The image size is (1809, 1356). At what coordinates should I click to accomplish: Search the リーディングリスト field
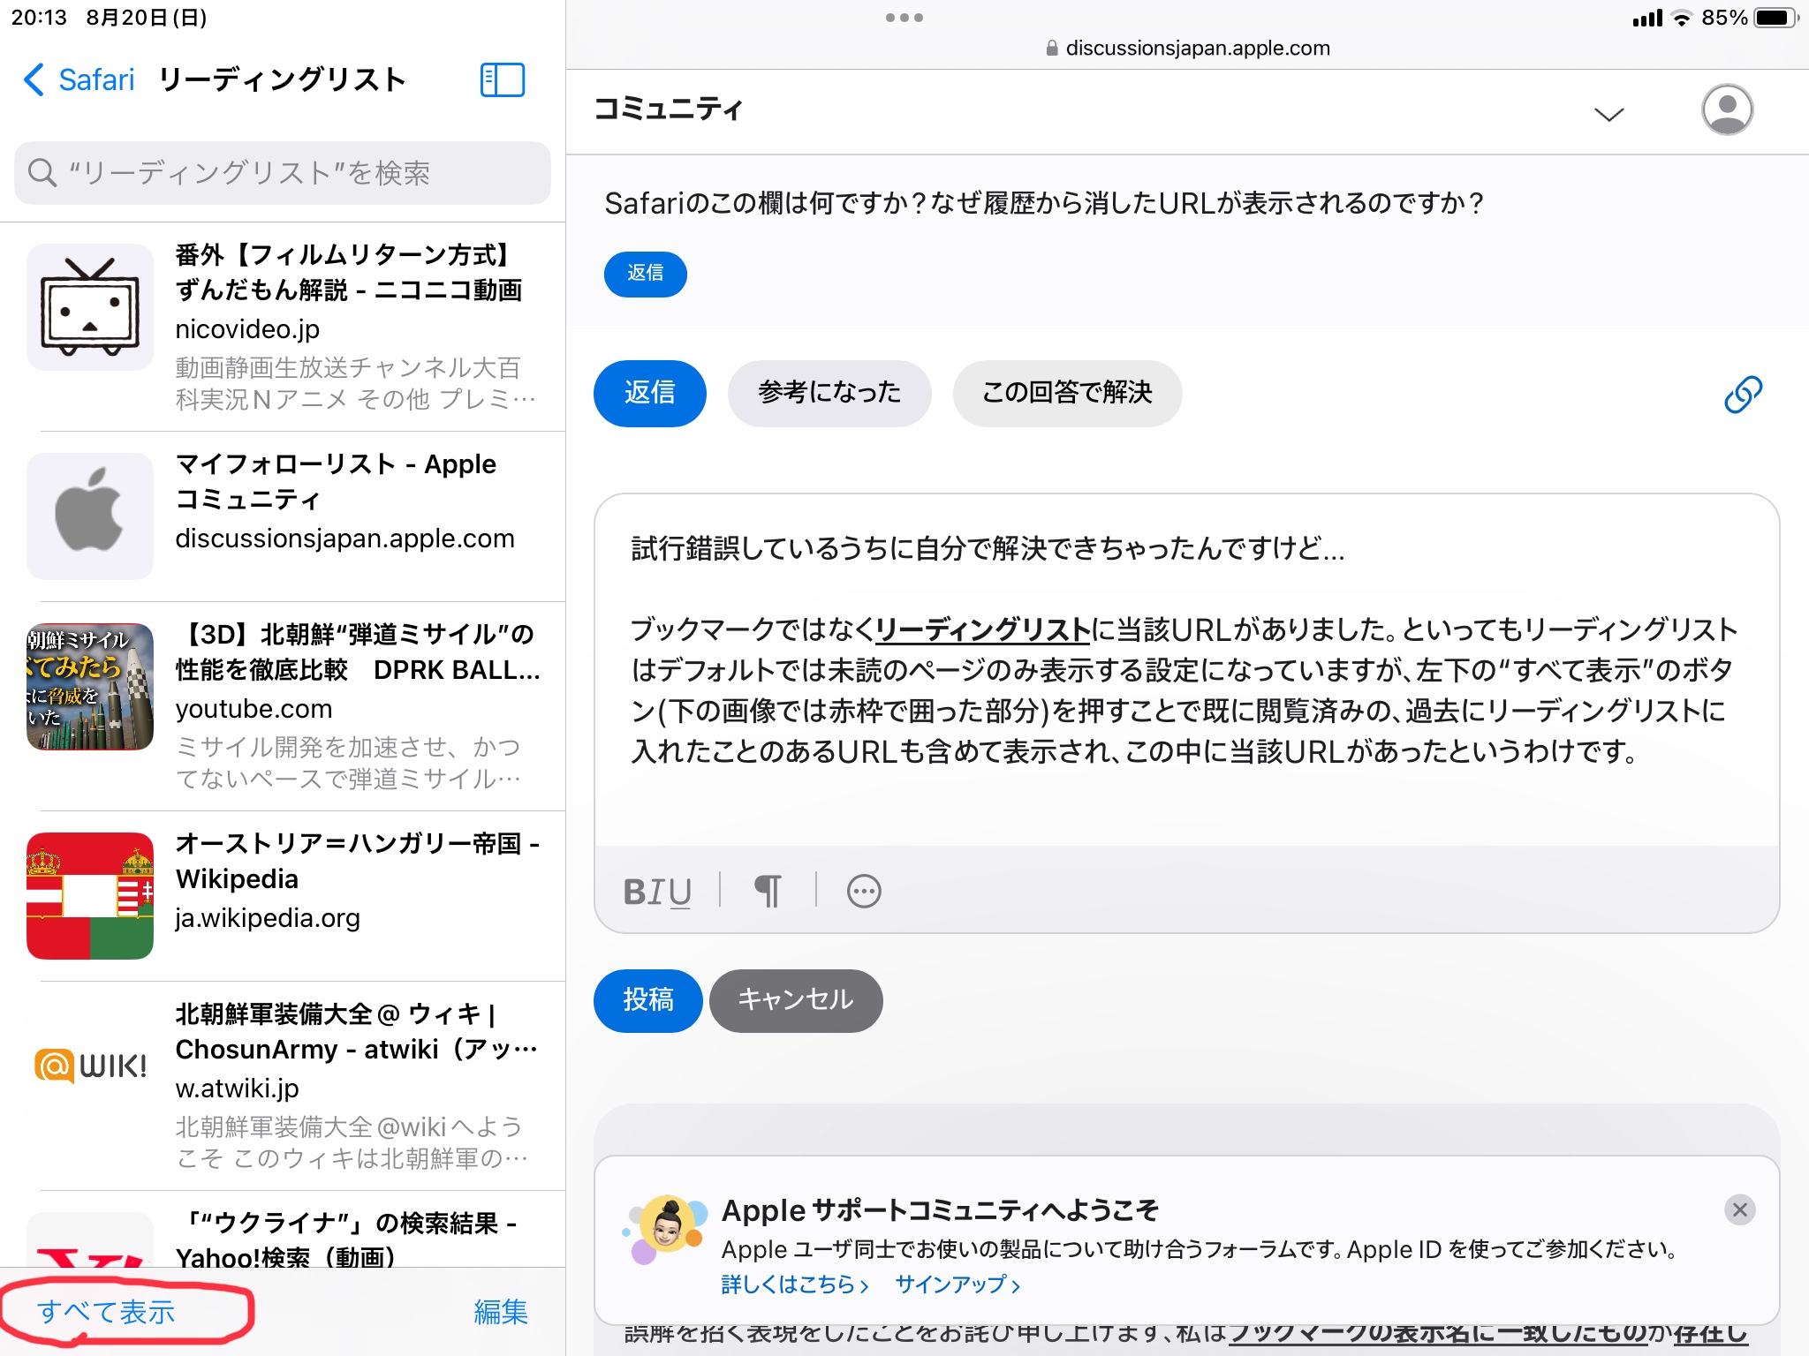(283, 173)
